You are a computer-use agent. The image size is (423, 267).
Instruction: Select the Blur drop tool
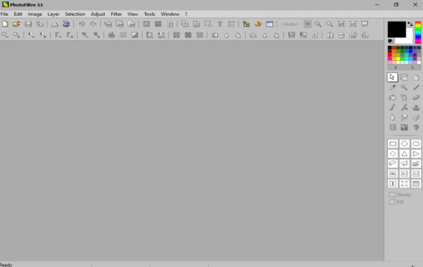coord(393,117)
